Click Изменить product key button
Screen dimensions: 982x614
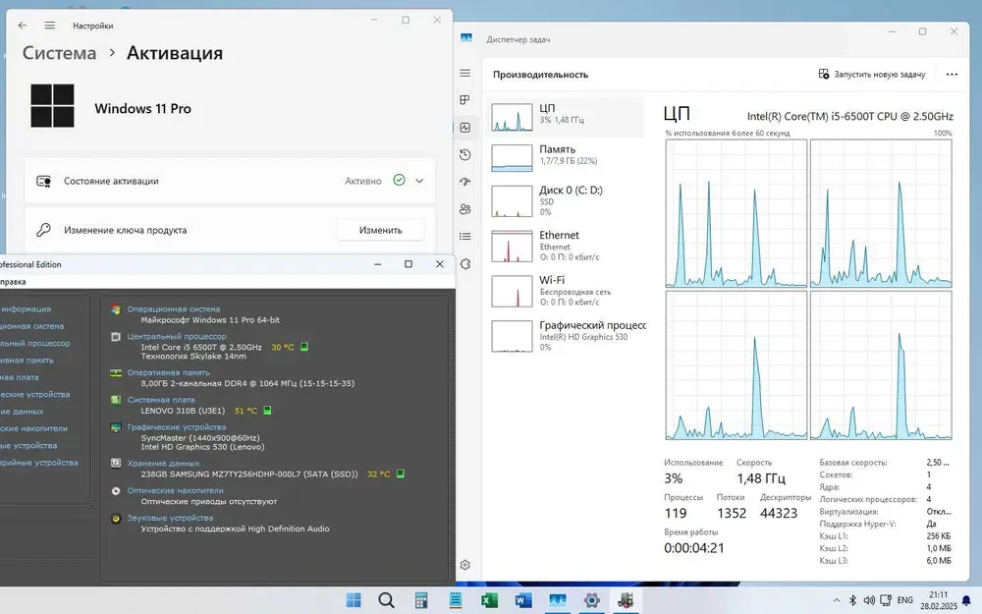click(380, 230)
